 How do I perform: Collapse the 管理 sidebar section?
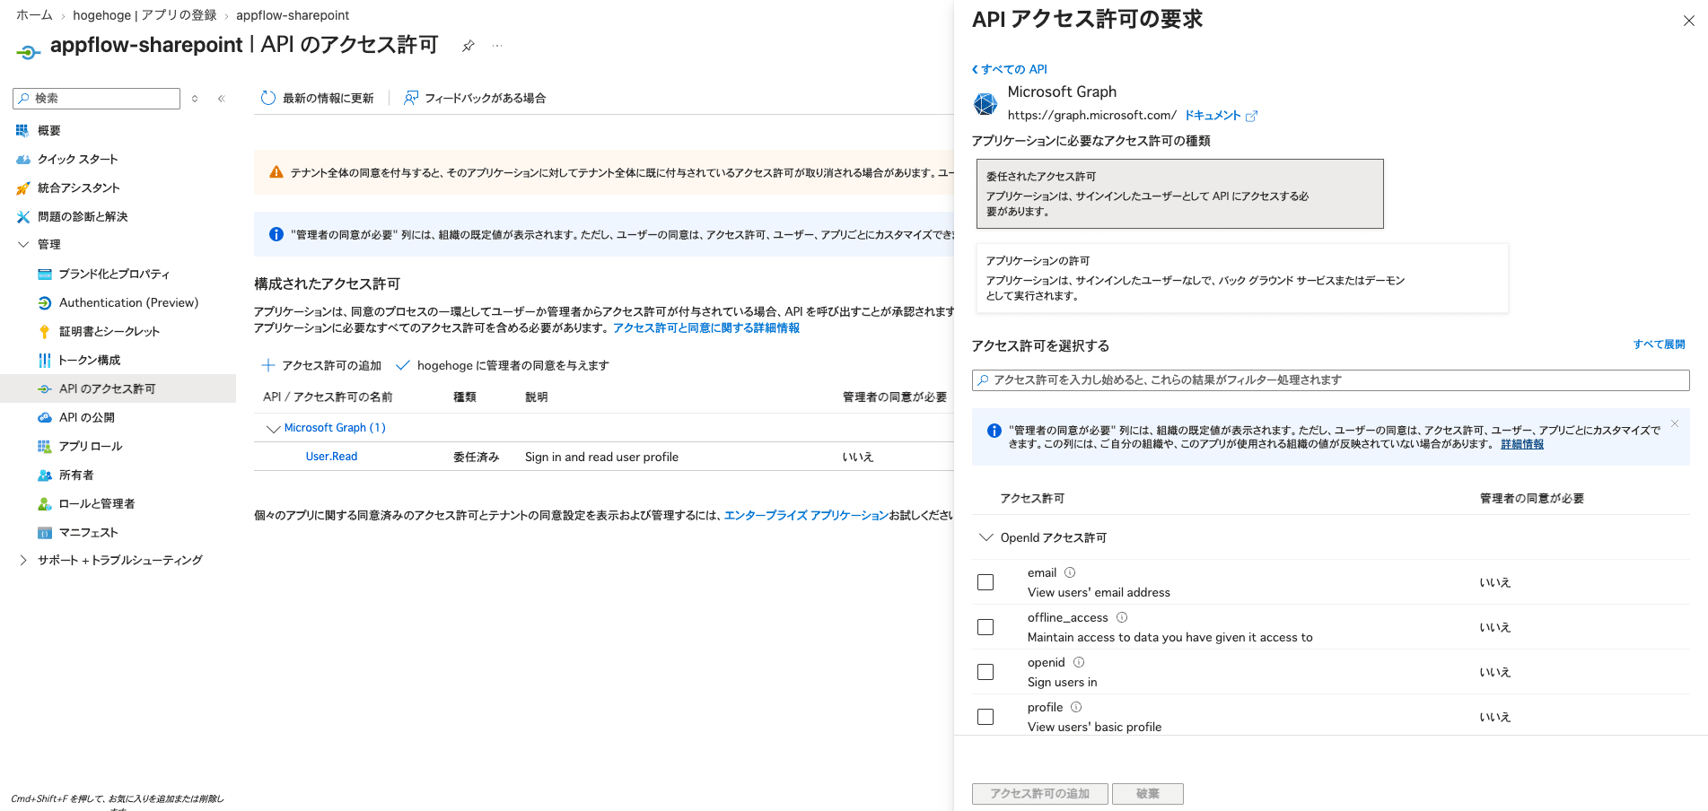pos(23,244)
